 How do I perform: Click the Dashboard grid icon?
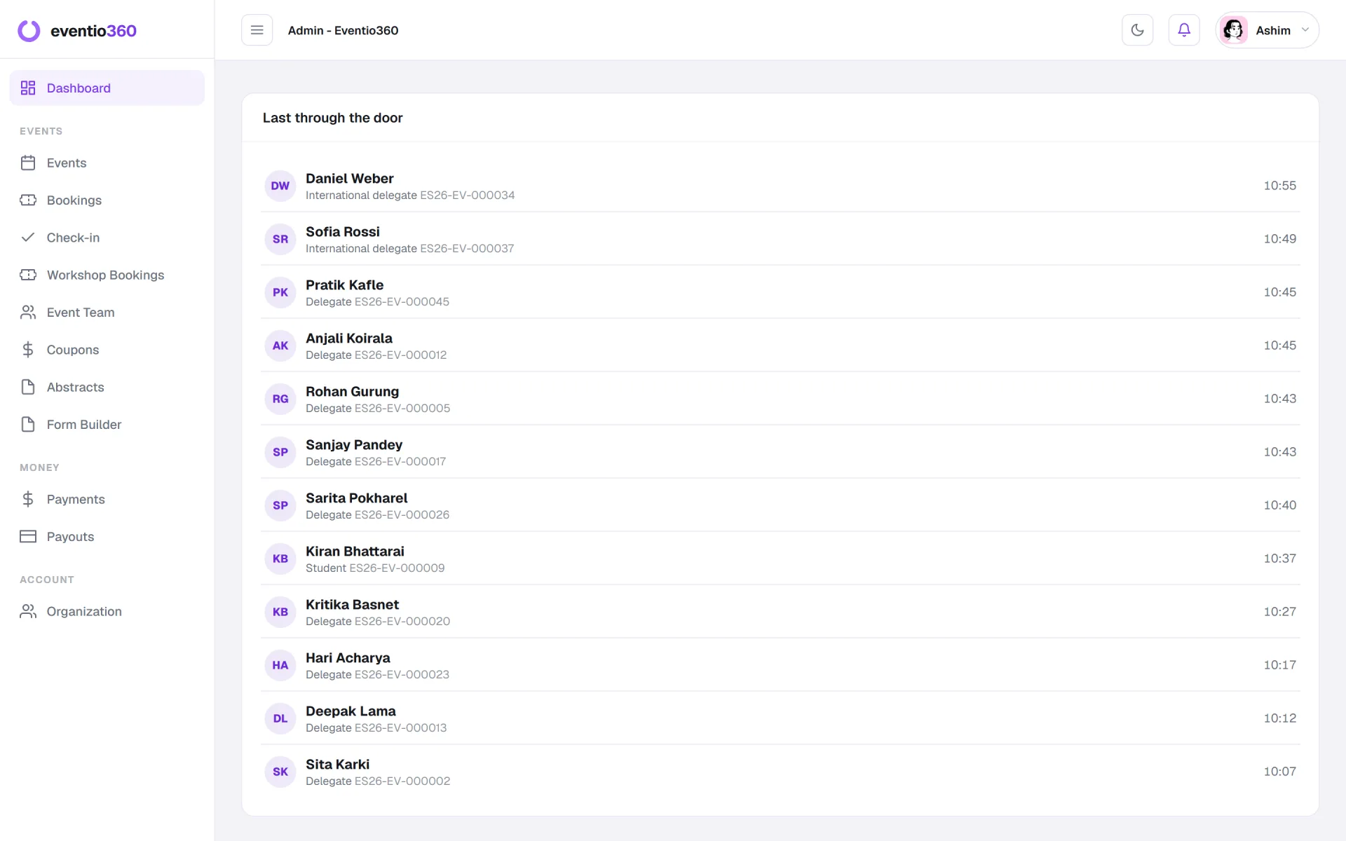[28, 88]
